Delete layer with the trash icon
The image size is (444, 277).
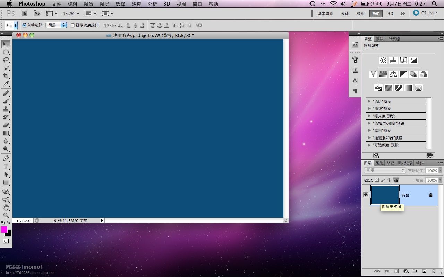click(x=433, y=271)
